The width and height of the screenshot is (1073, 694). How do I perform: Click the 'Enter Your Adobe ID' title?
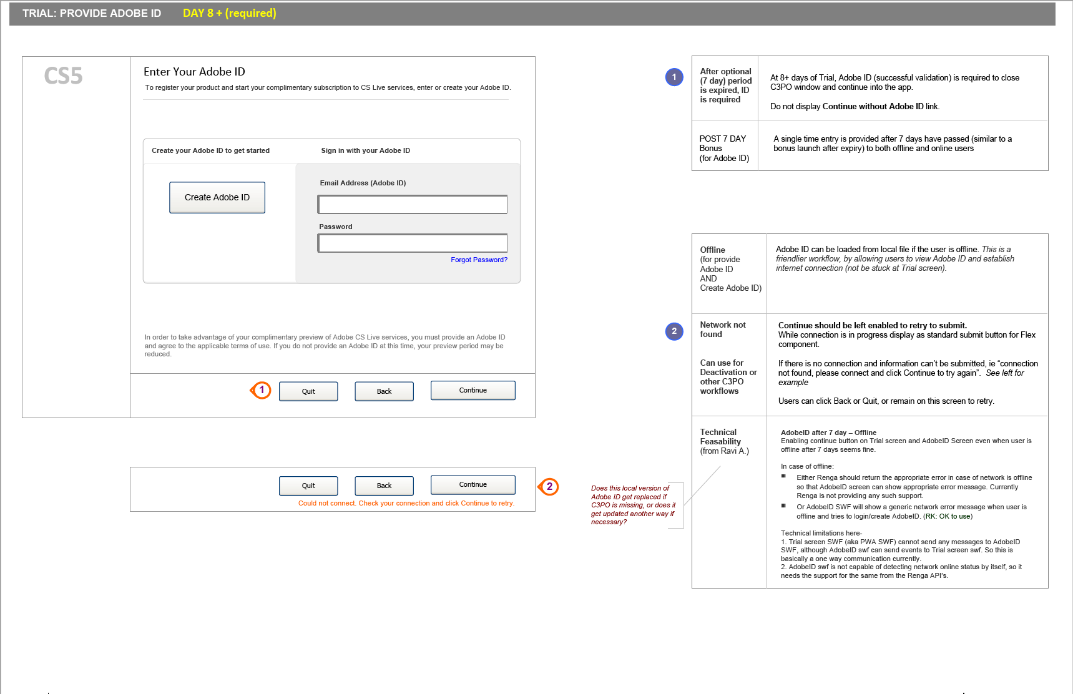tap(194, 72)
